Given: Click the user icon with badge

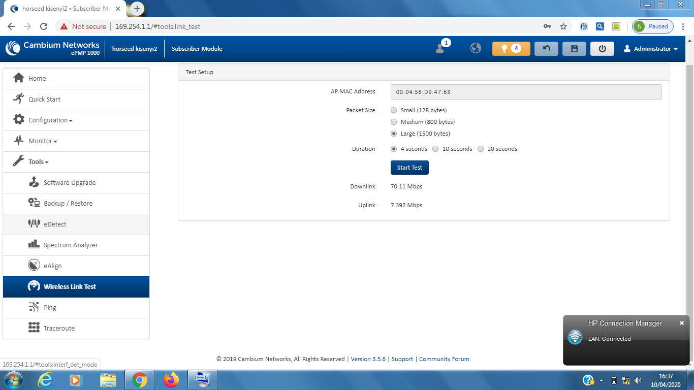Looking at the screenshot, I should tap(440, 48).
